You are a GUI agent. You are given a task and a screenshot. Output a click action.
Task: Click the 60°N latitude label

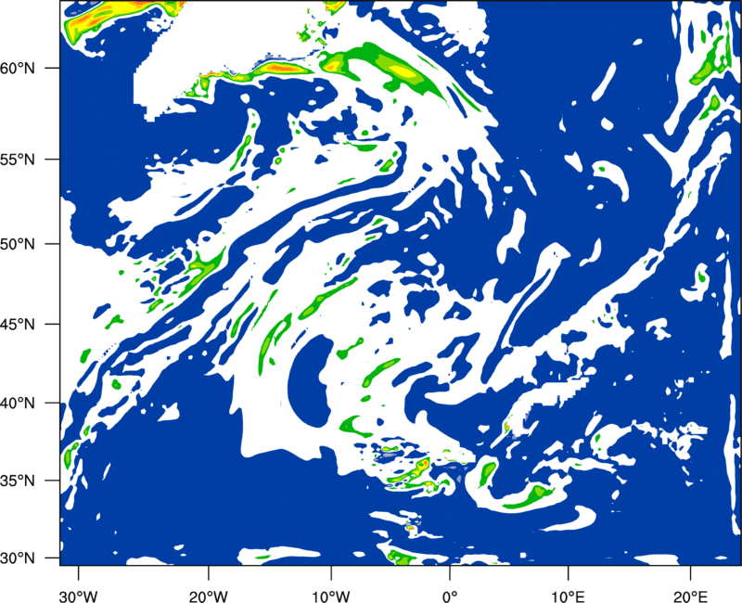click(x=18, y=68)
